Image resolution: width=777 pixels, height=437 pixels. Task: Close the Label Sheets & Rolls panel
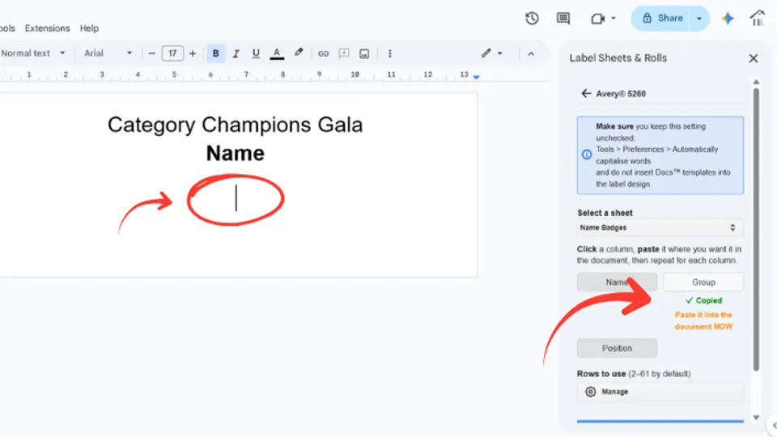pyautogui.click(x=754, y=58)
